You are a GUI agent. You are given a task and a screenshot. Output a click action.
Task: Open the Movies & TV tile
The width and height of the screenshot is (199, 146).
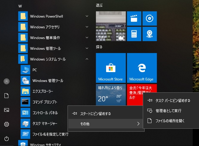[x=134, y=18]
